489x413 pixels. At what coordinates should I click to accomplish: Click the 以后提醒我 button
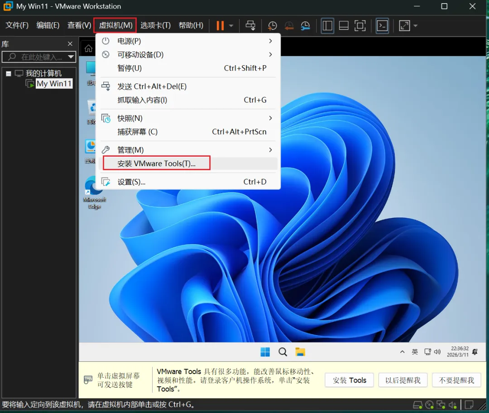coord(403,380)
